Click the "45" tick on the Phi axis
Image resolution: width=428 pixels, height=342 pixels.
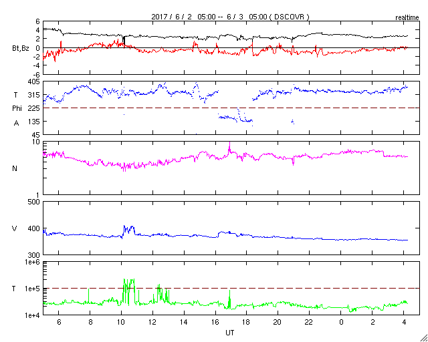coord(35,135)
